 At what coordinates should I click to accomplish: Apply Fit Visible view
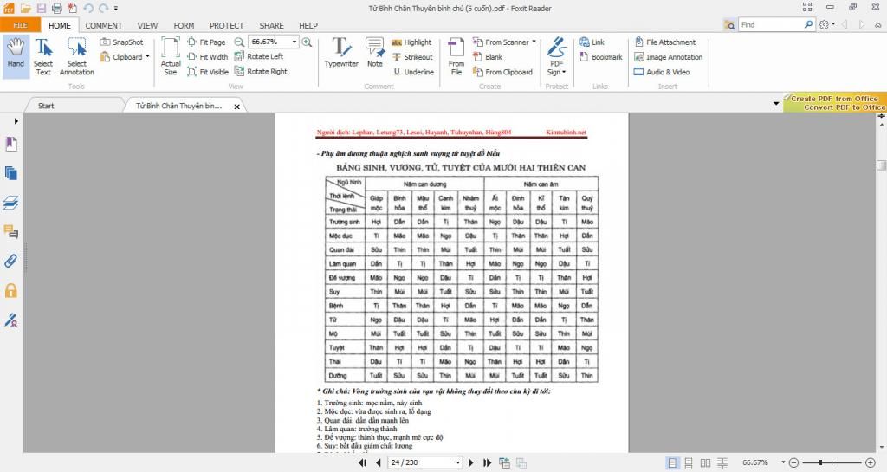click(208, 72)
